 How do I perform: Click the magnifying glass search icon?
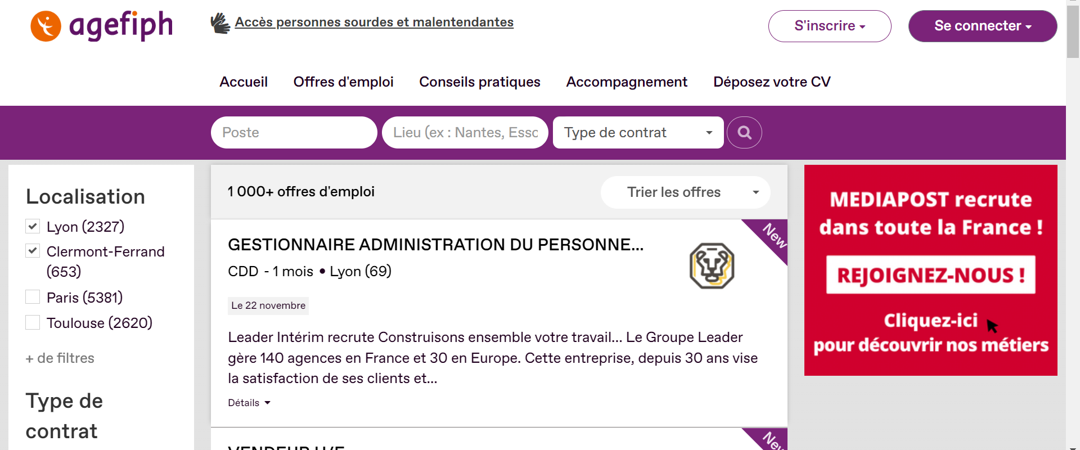coord(744,132)
